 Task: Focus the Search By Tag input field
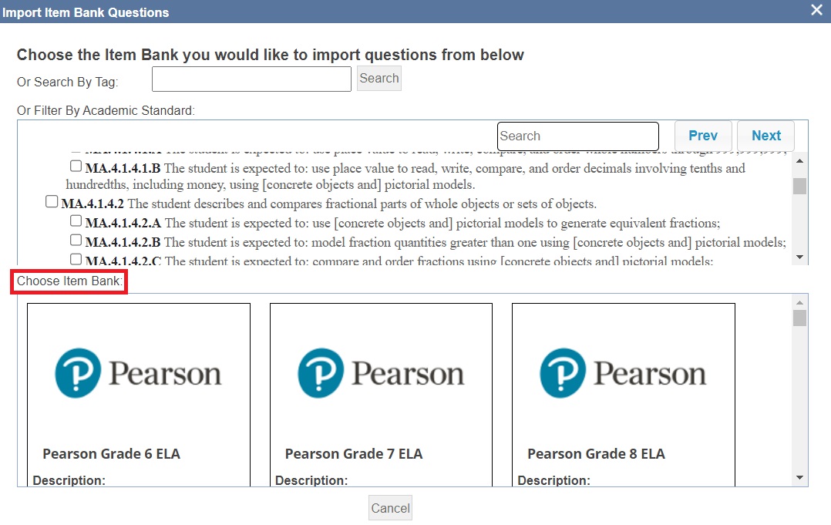click(x=252, y=79)
